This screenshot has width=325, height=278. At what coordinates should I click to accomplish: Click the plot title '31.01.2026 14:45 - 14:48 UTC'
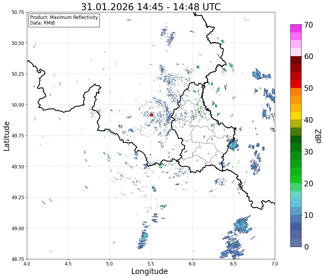(x=151, y=7)
